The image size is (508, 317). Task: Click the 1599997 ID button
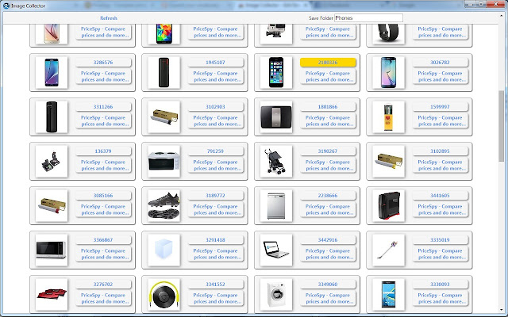pyautogui.click(x=440, y=107)
